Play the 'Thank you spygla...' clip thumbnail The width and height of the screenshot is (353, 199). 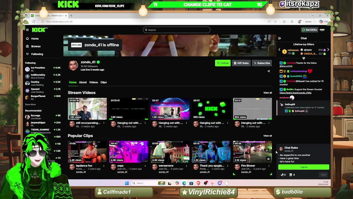click(211, 152)
